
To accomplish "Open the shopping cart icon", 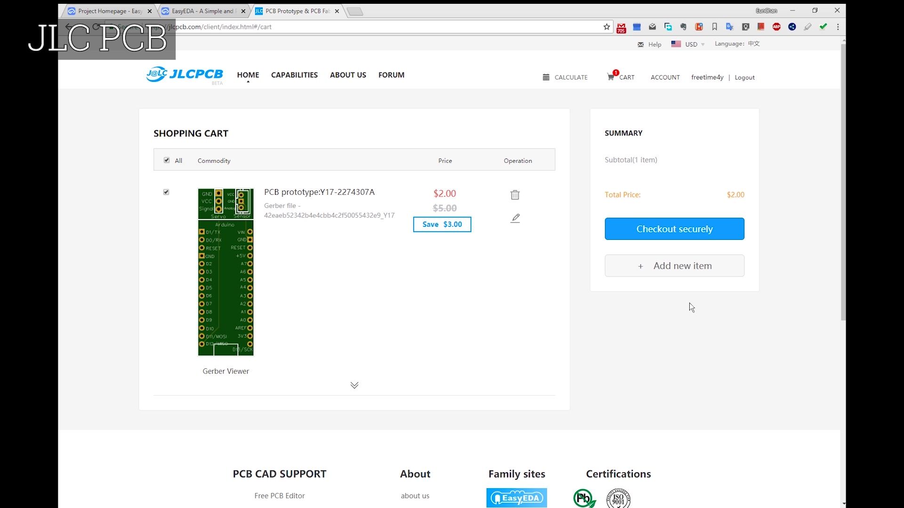I will 611,77.
